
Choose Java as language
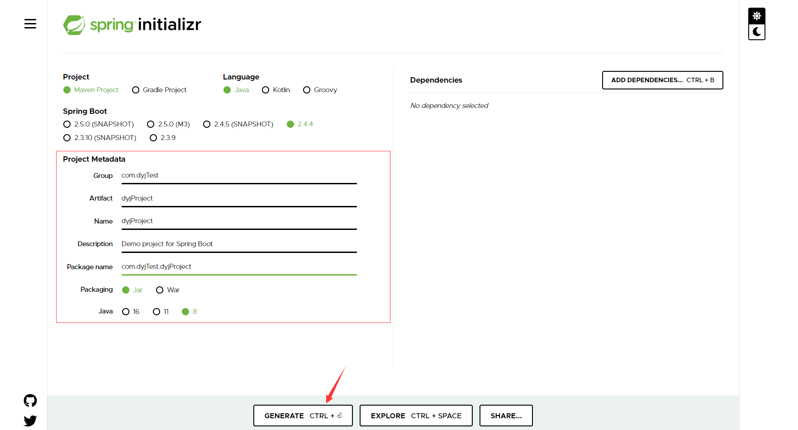[x=236, y=90]
